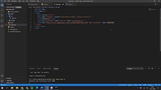The width and height of the screenshot is (161, 90).
Task: Open Microsoft Edge from taskbar
Action: (37, 88)
